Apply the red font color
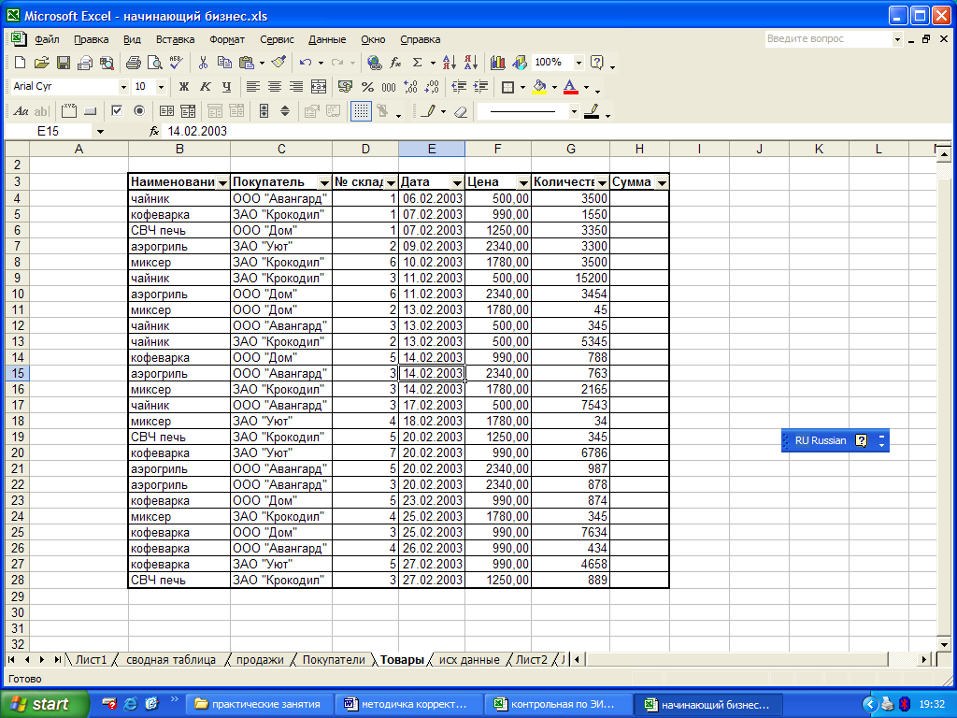Screen dimensions: 957x718 click(571, 87)
